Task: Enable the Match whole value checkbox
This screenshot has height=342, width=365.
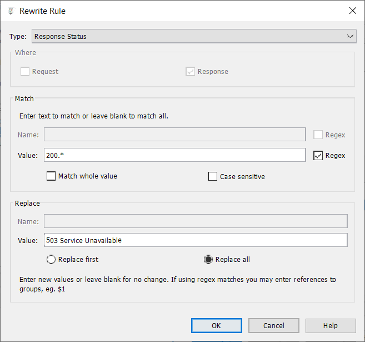Action: (x=52, y=176)
